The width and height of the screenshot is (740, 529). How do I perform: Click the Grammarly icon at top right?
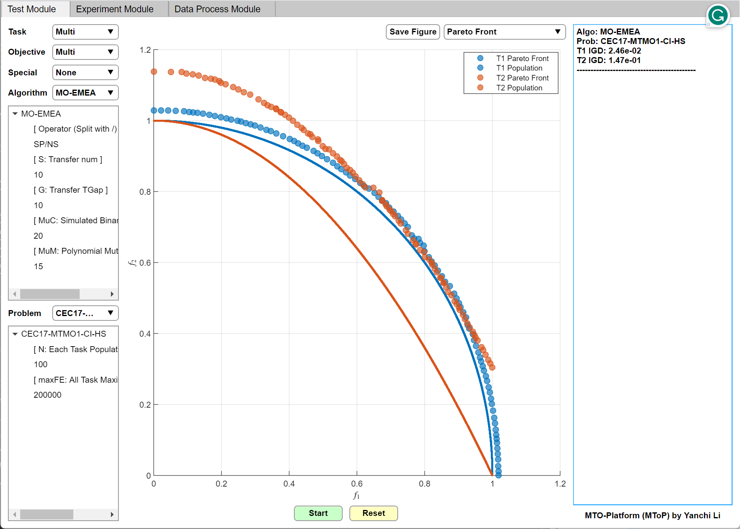(718, 15)
